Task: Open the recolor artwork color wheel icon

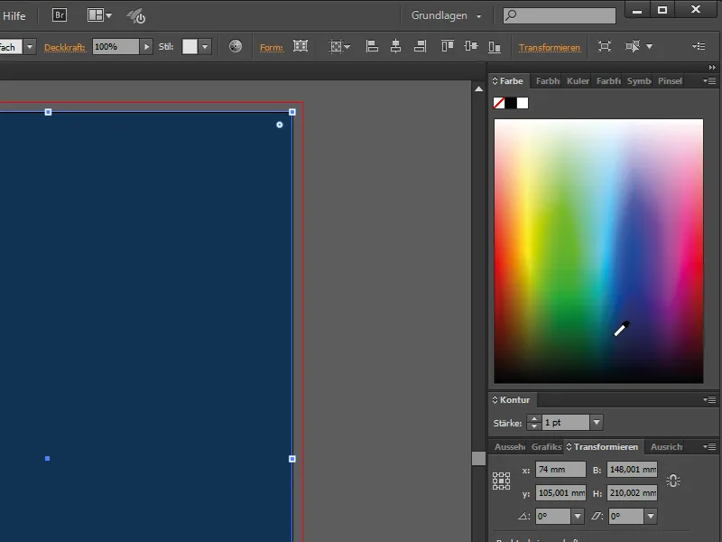Action: point(236,46)
